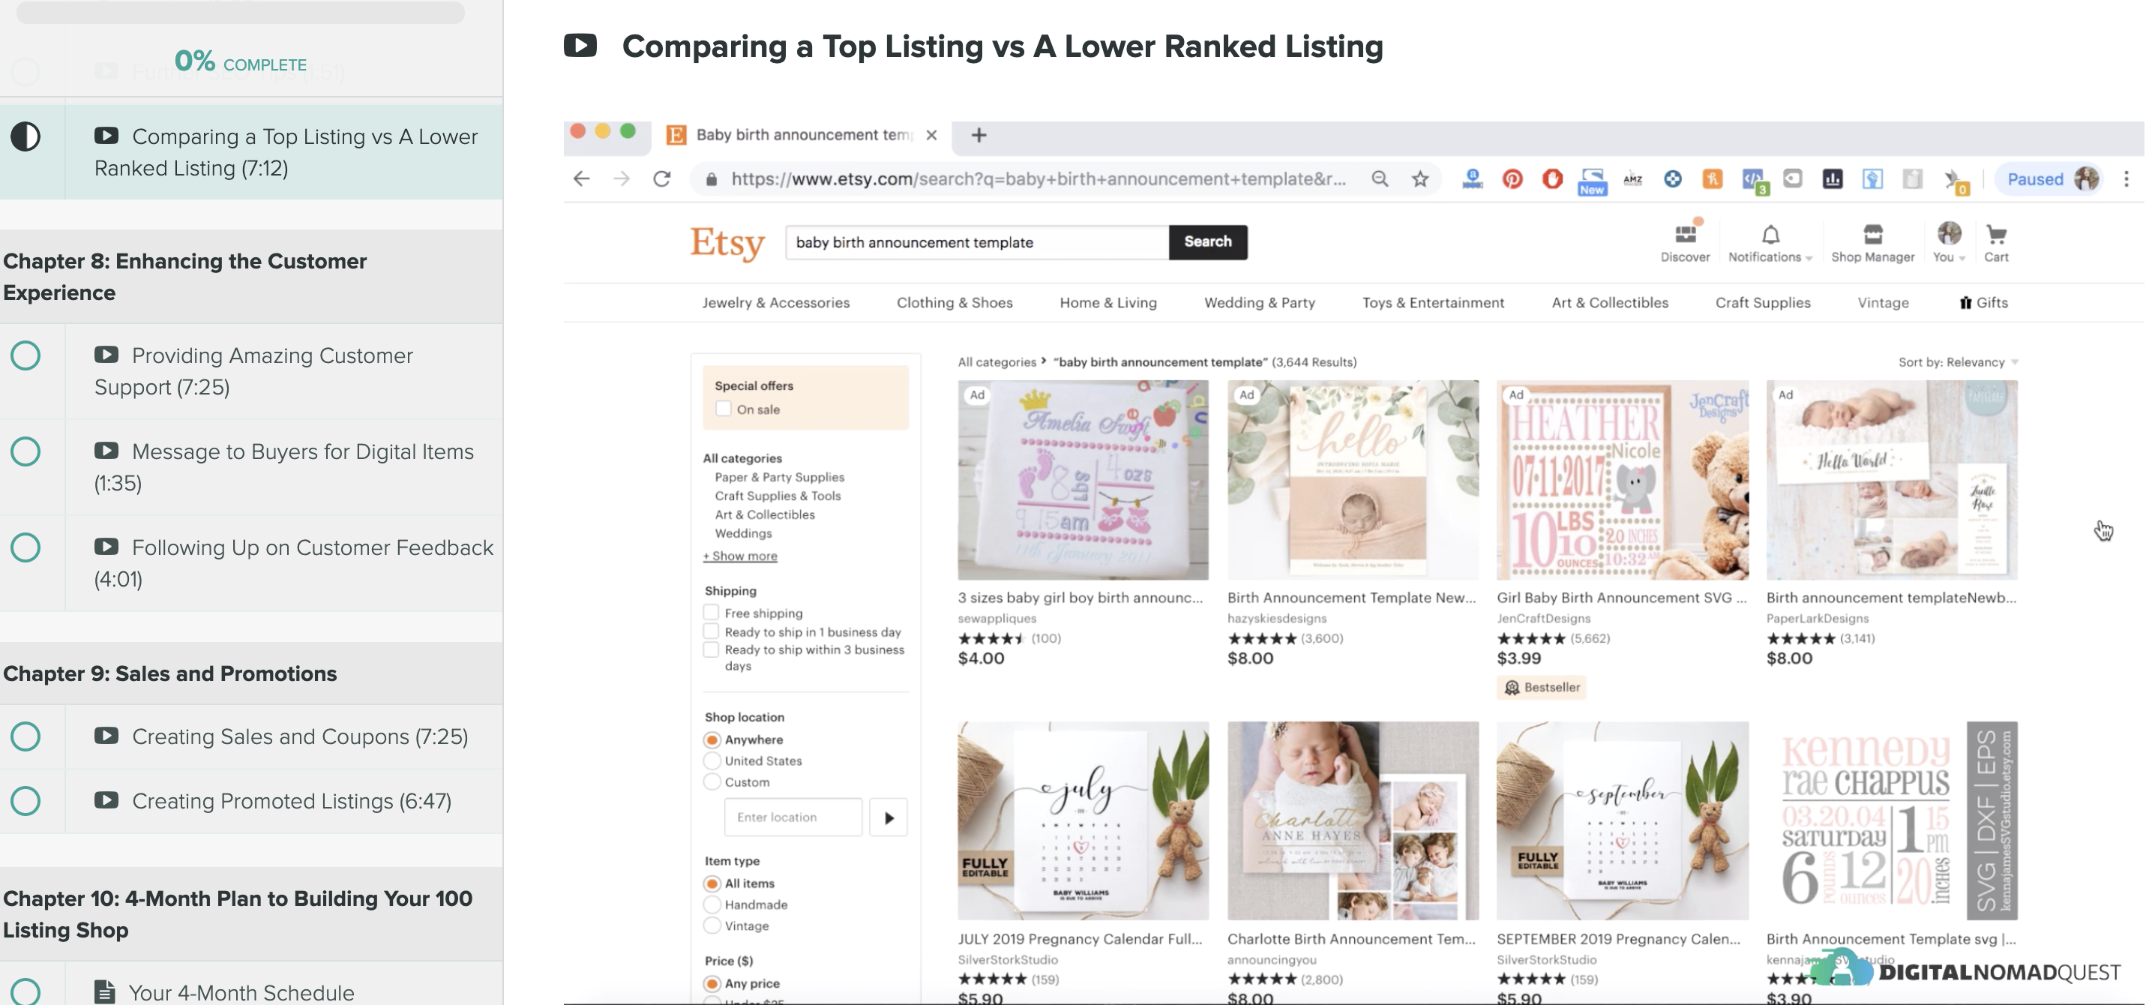
Task: Expand categories with Show more
Action: 740,556
